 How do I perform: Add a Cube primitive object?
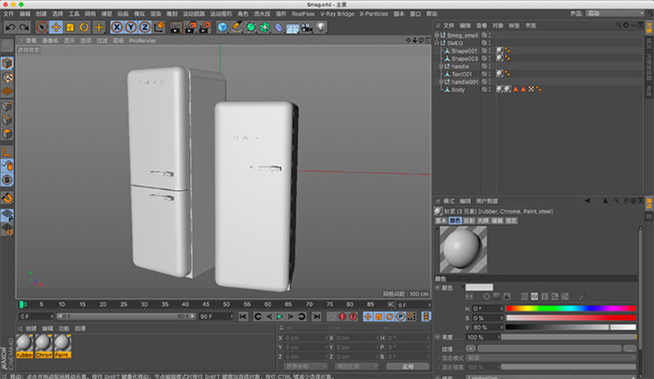tap(223, 28)
